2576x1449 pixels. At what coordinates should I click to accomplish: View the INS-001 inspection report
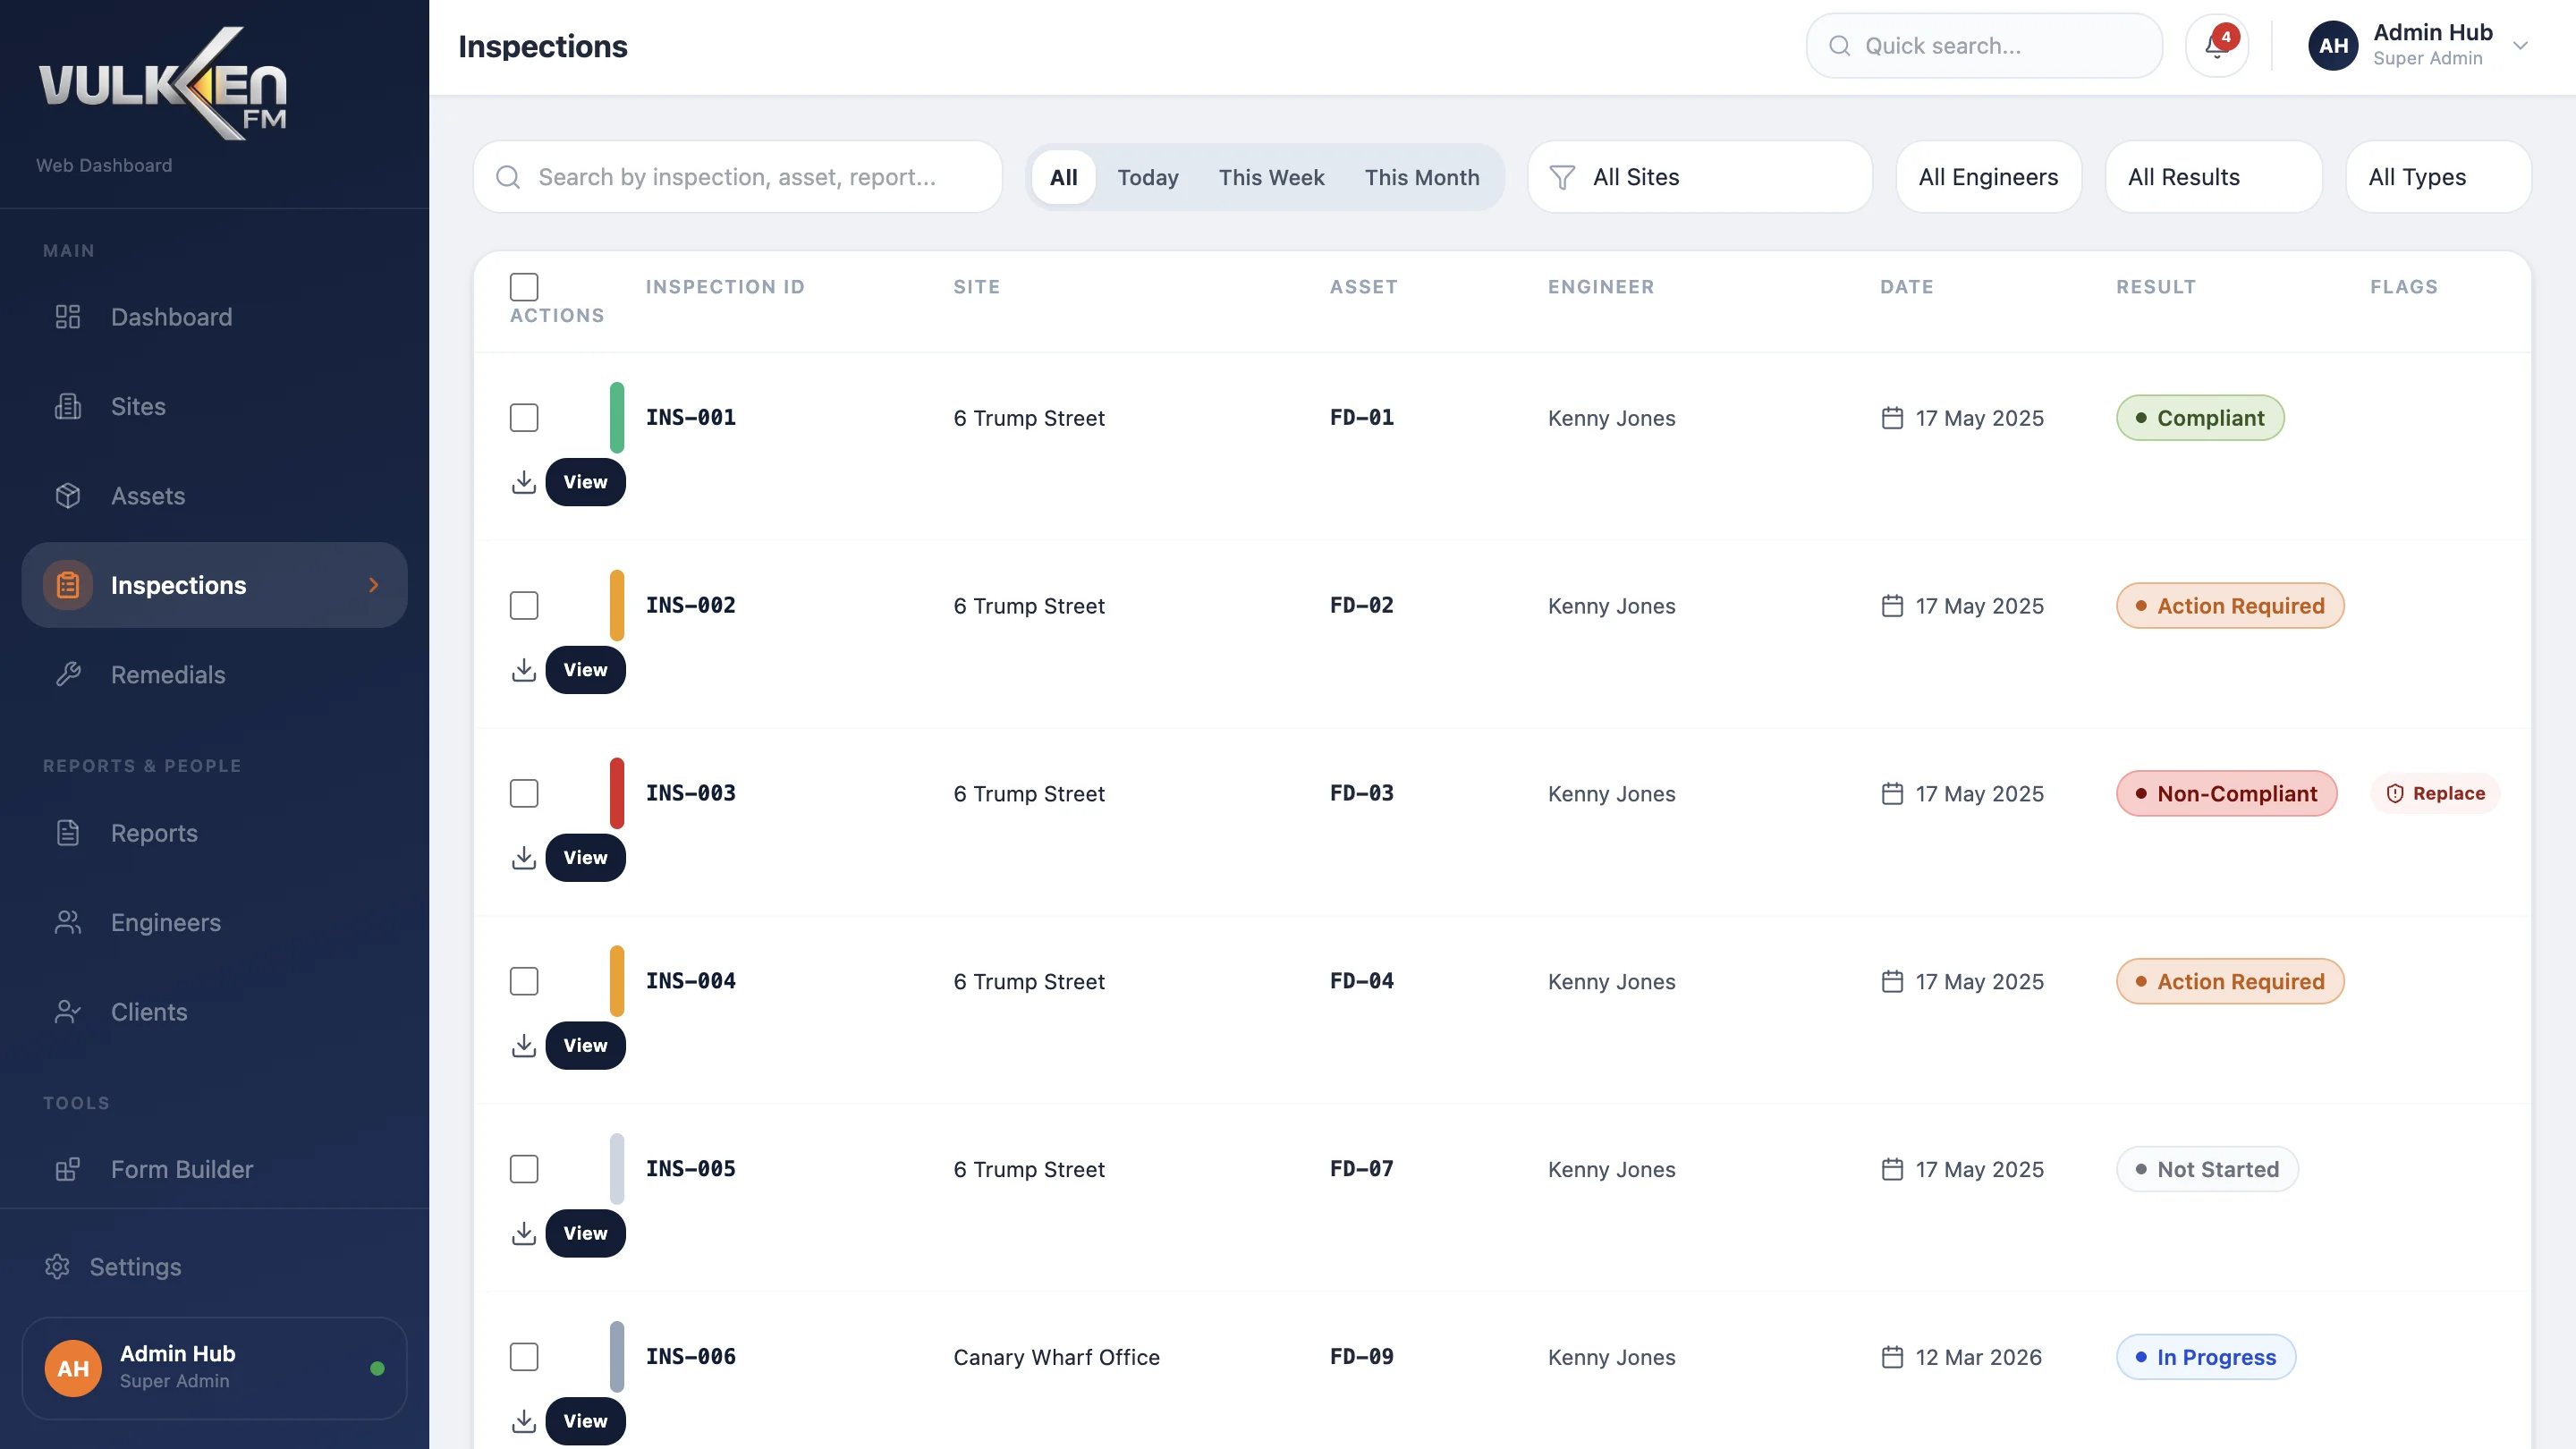click(585, 482)
